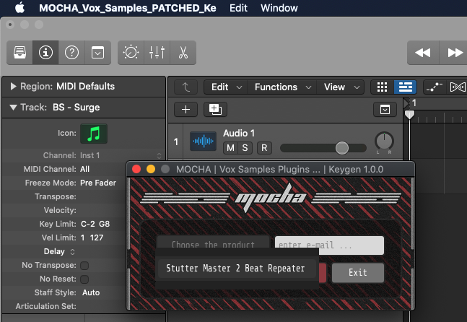This screenshot has width=467, height=322.
Task: Toggle the list view button
Action: [x=405, y=87]
